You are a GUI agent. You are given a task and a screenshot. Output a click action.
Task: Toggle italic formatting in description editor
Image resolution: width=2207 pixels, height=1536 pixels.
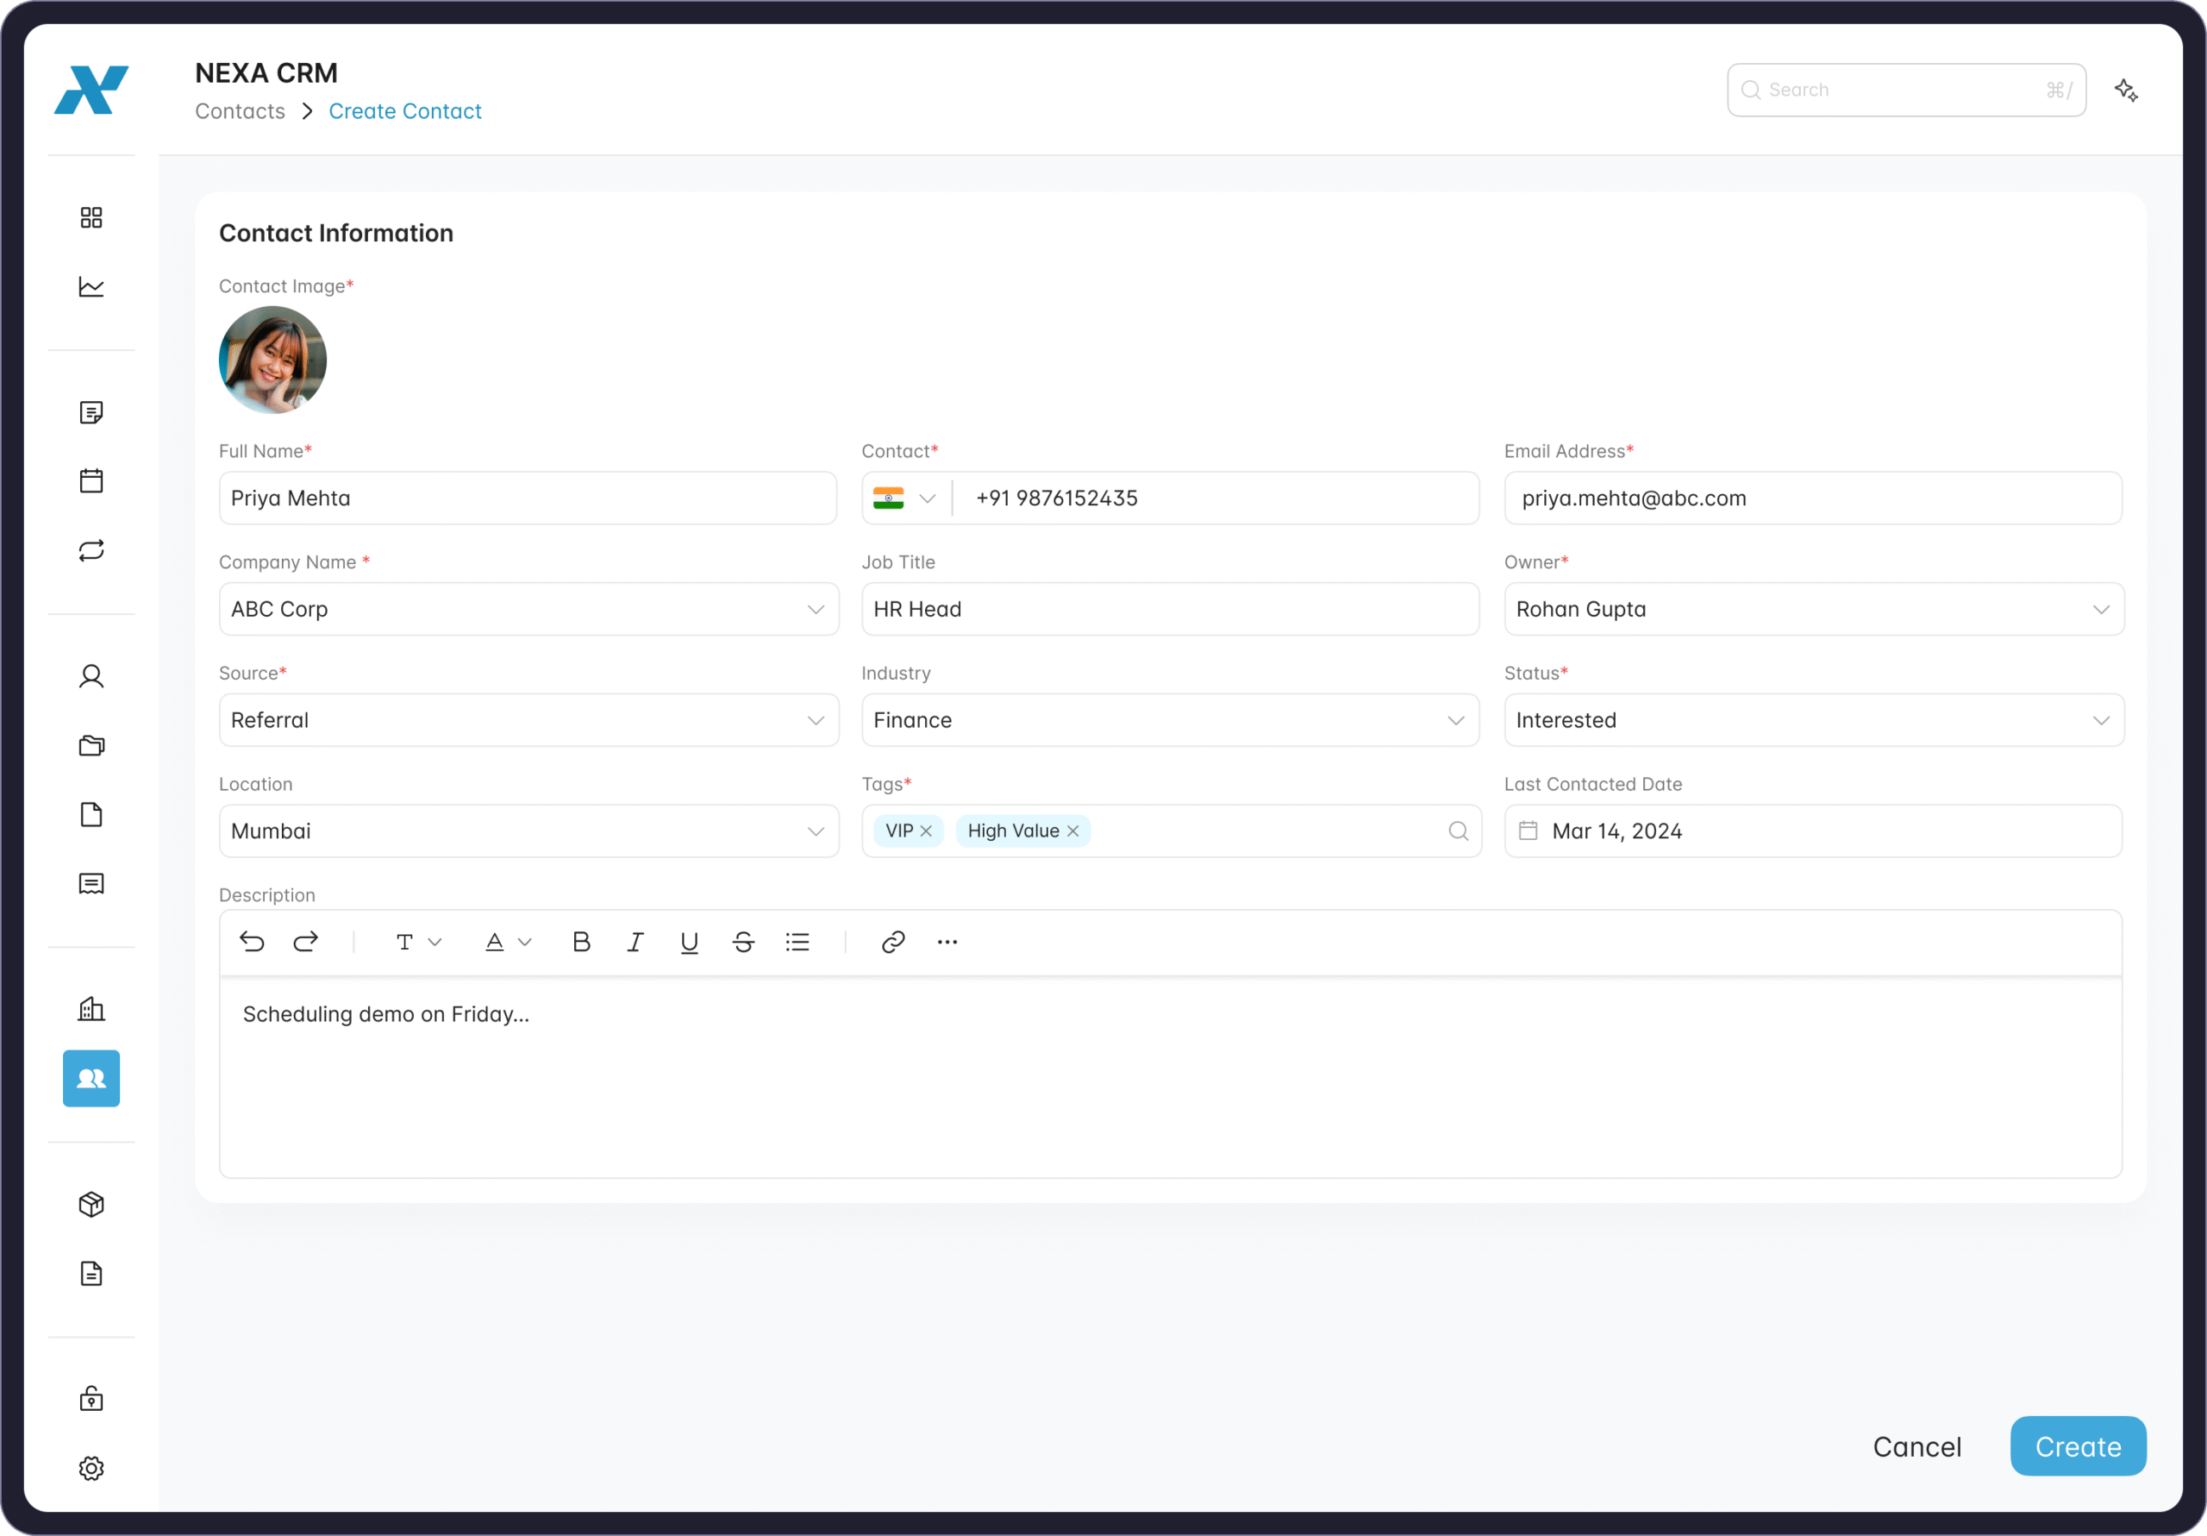tap(635, 942)
